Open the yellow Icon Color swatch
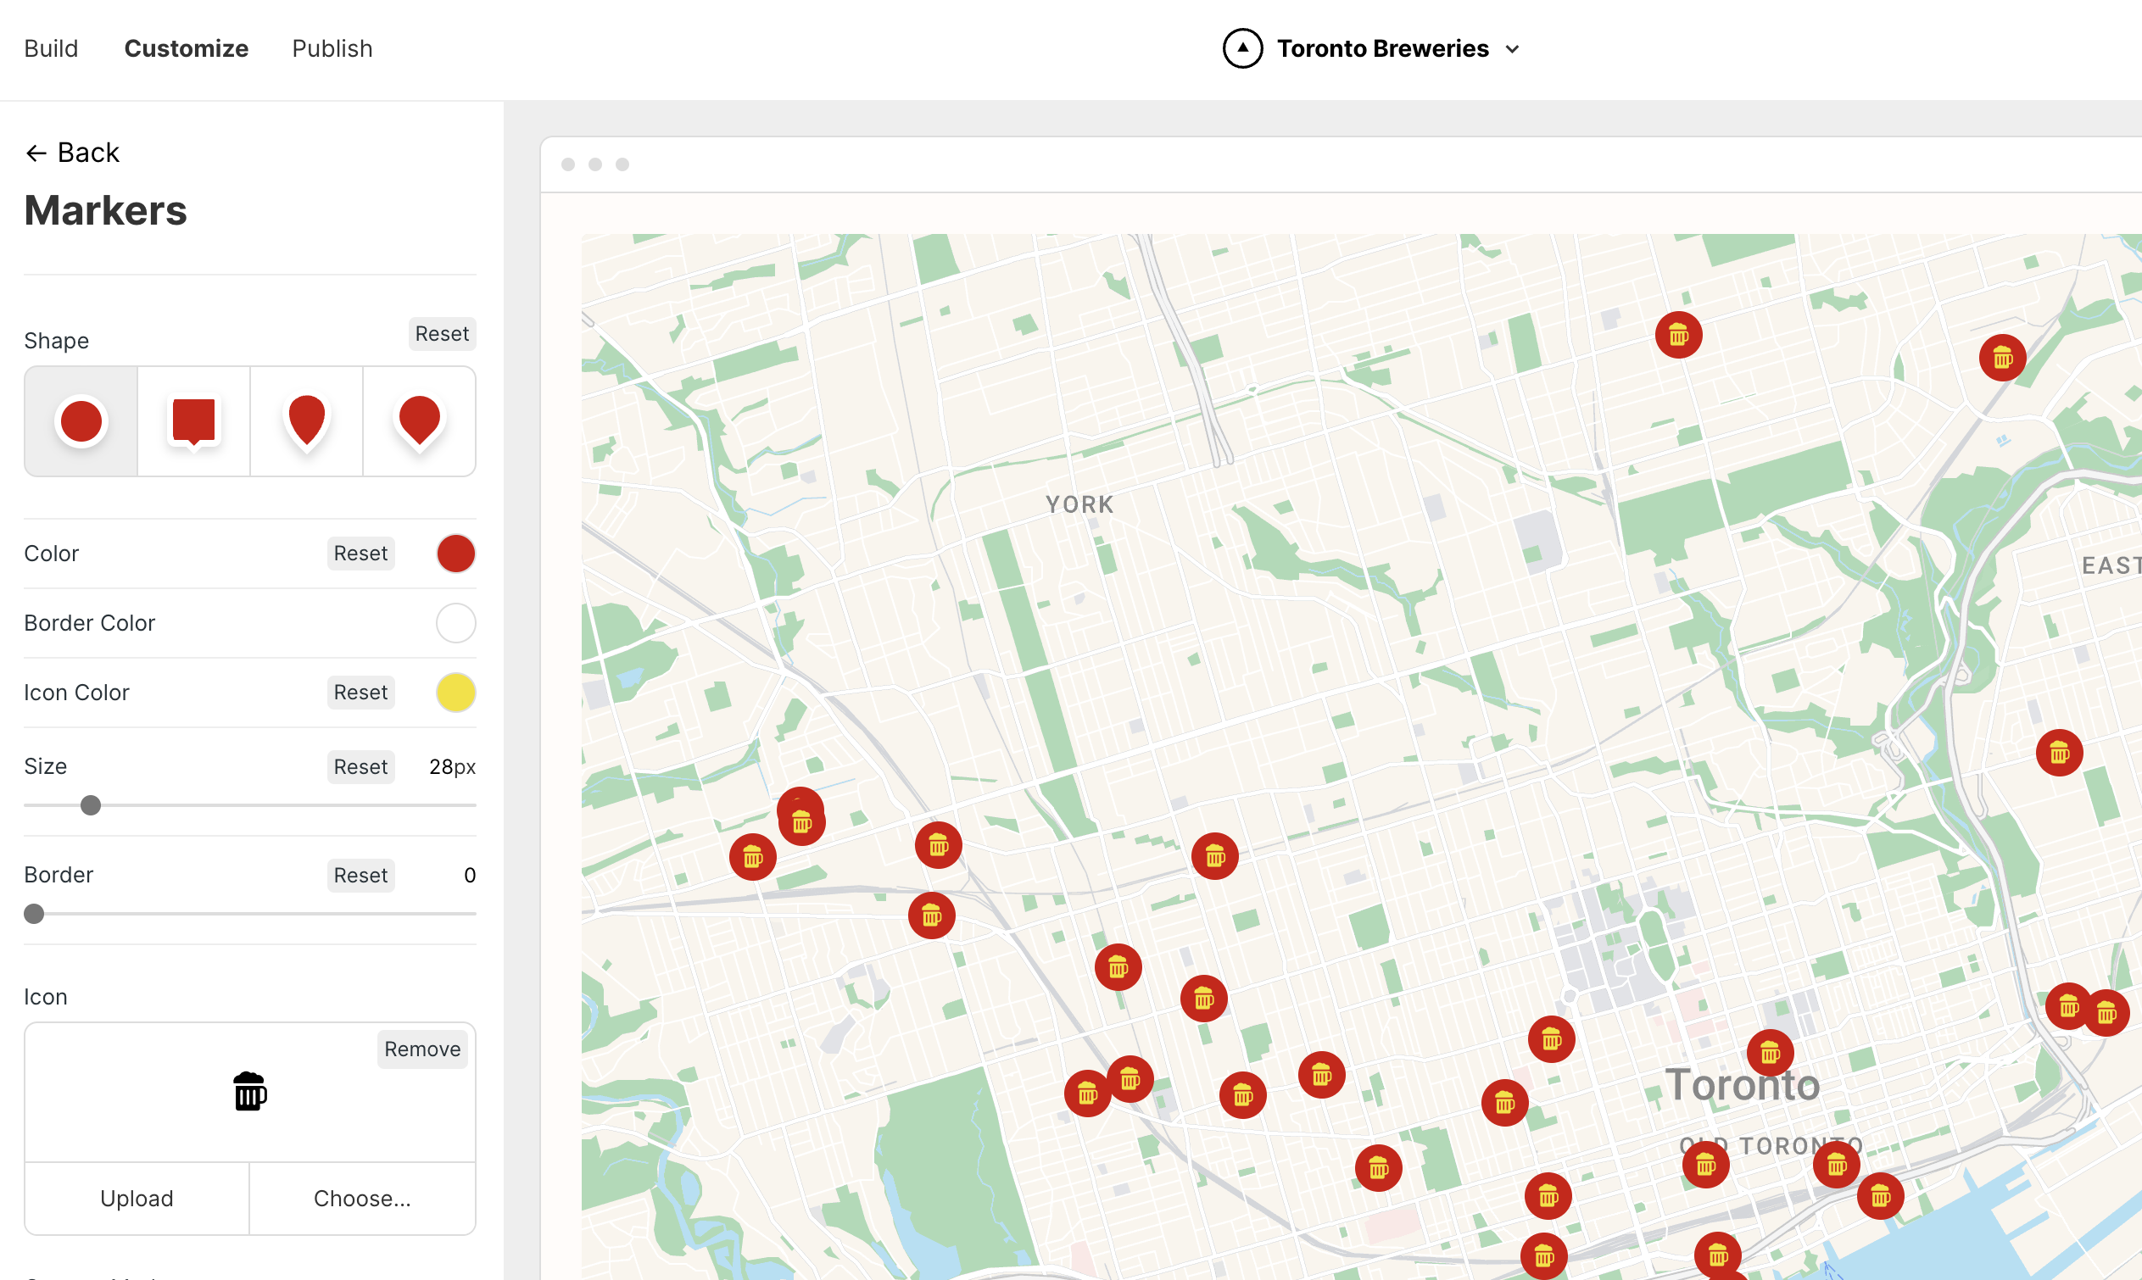Viewport: 2142px width, 1280px height. pyautogui.click(x=455, y=693)
